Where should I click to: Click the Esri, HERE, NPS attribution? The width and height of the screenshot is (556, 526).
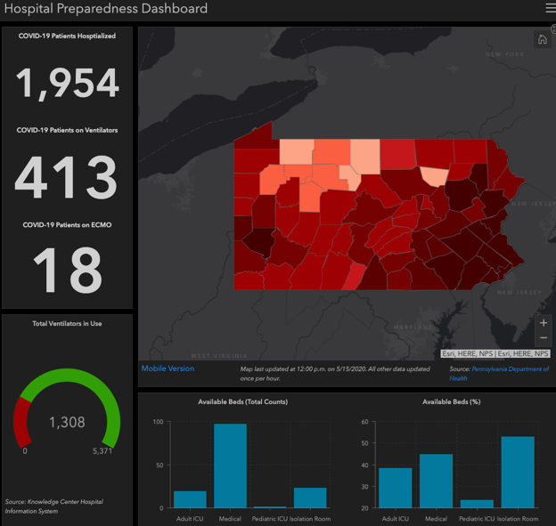click(469, 353)
